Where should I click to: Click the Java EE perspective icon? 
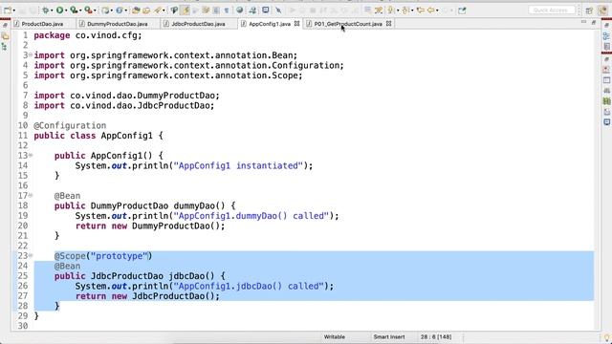(603, 11)
